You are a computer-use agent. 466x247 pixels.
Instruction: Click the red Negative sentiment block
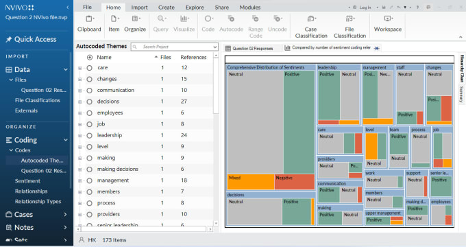(x=294, y=182)
